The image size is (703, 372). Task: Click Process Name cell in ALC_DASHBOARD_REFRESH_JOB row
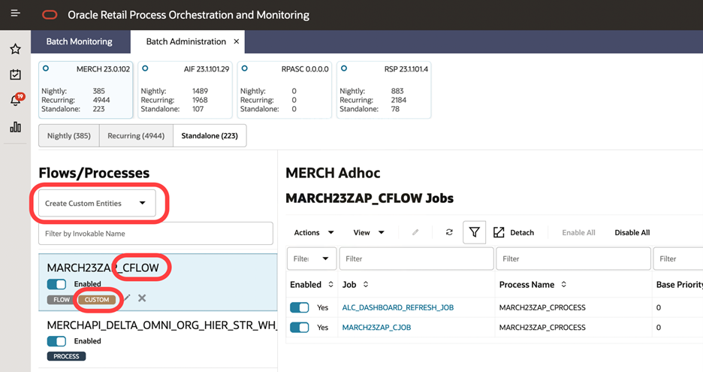point(542,307)
